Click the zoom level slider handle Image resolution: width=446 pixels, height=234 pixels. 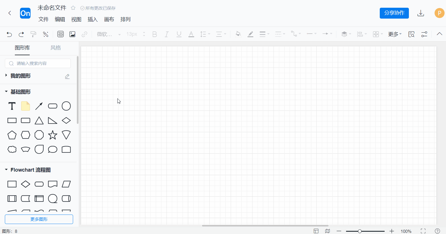tap(360, 231)
